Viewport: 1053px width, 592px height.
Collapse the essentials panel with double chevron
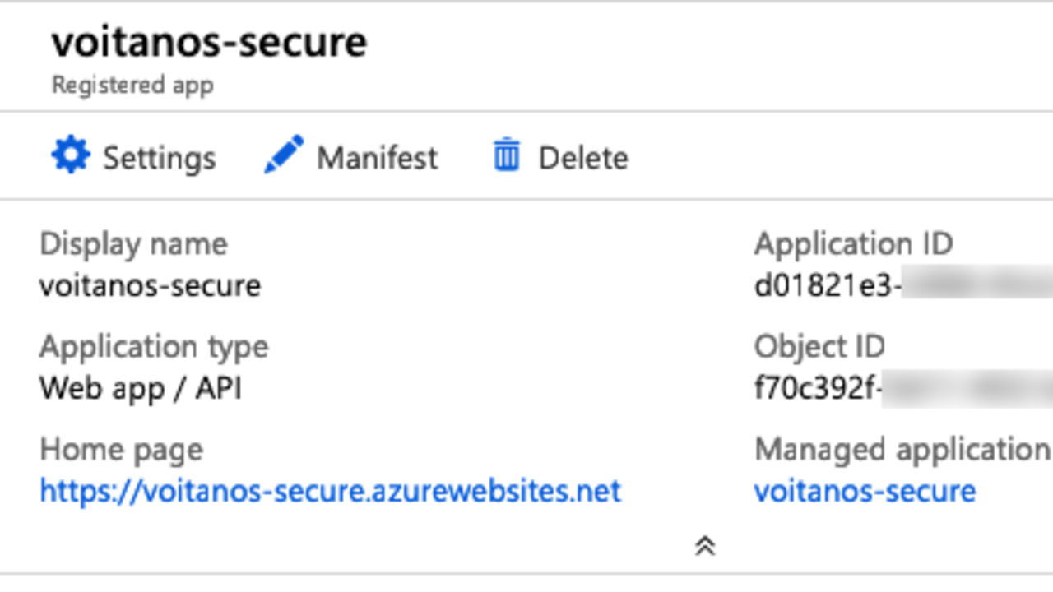[x=705, y=546]
